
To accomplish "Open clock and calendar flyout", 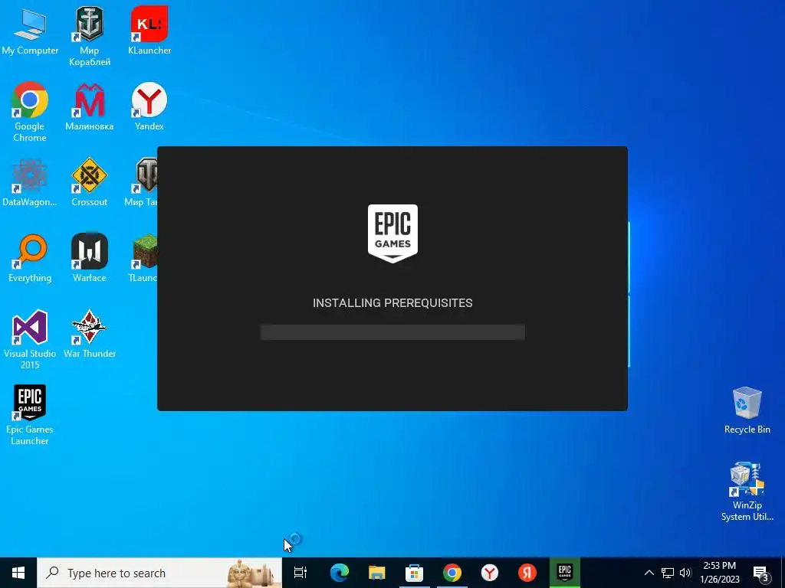I will [x=719, y=573].
